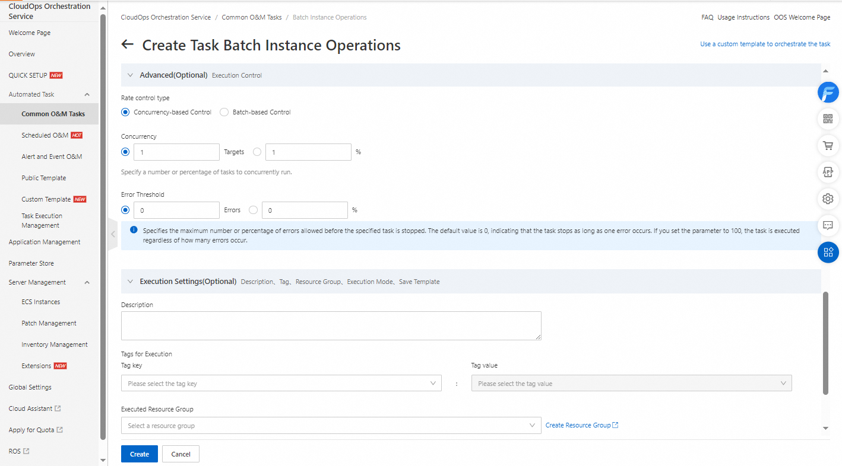Viewport: 842px width, 466px height.
Task: Open the Executed Resource Group dropdown
Action: [331, 425]
